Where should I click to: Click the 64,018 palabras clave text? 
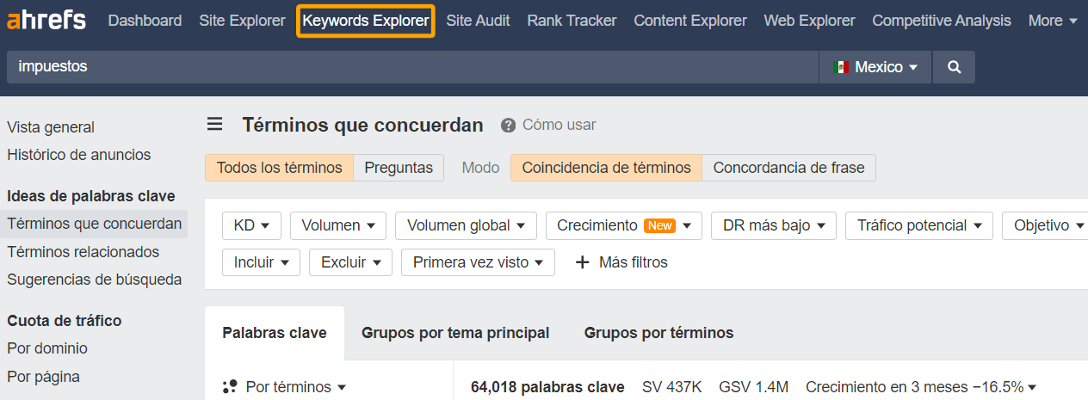click(x=547, y=387)
